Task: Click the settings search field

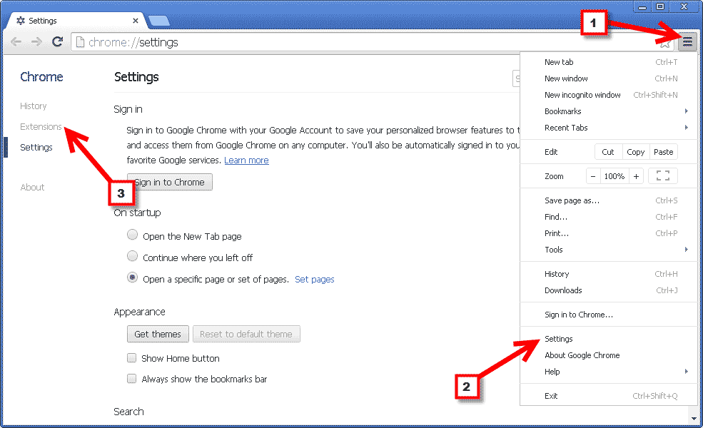Action: point(517,79)
